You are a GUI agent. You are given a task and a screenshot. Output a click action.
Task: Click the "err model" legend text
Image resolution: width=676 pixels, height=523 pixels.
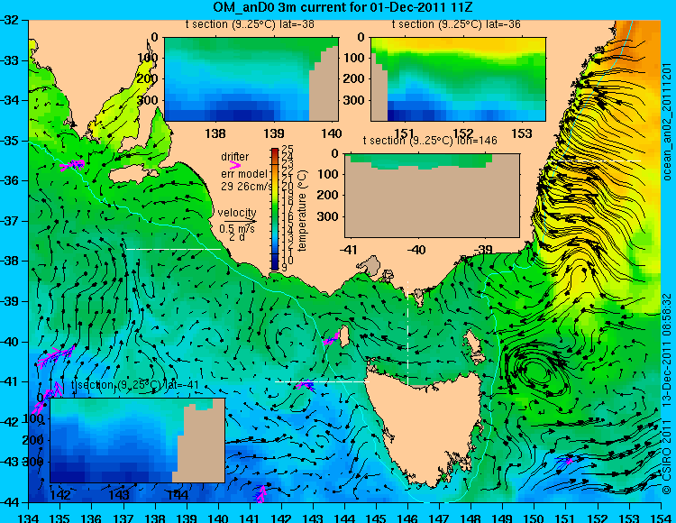(x=244, y=174)
